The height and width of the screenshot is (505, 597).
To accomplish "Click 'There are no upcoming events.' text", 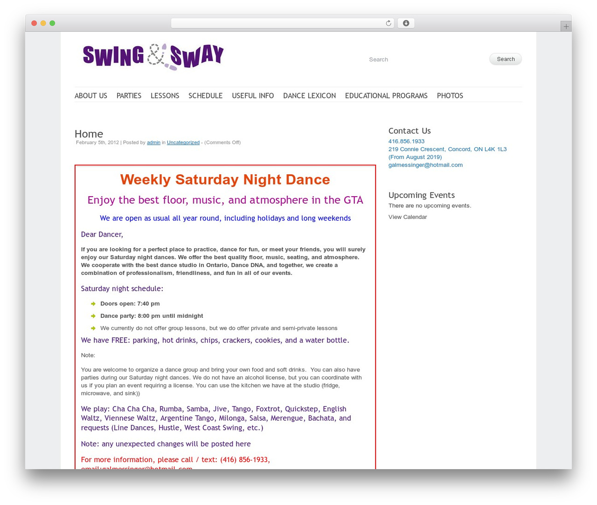I will (430, 205).
